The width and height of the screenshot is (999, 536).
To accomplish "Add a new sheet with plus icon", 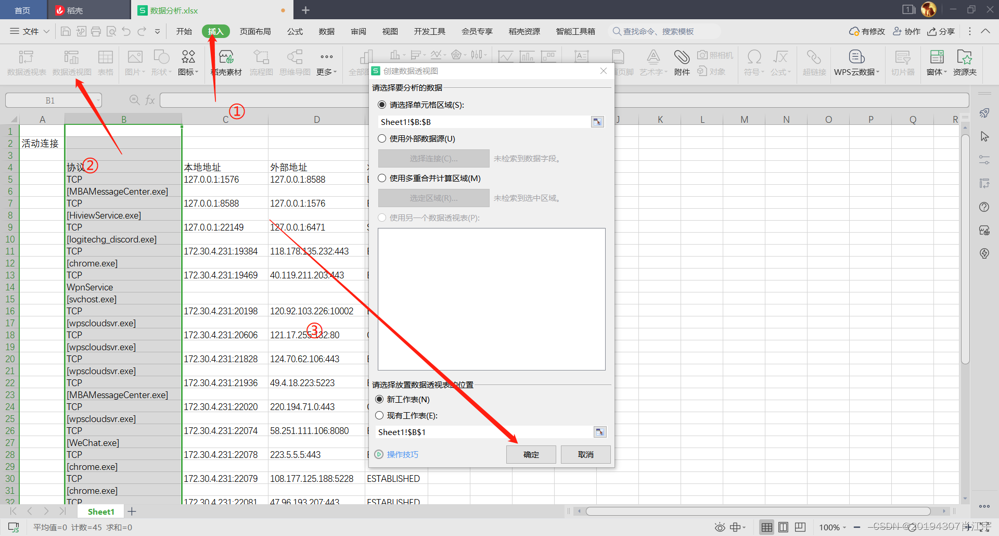I will (x=132, y=512).
